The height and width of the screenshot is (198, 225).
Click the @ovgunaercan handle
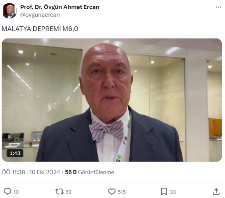click(x=40, y=15)
